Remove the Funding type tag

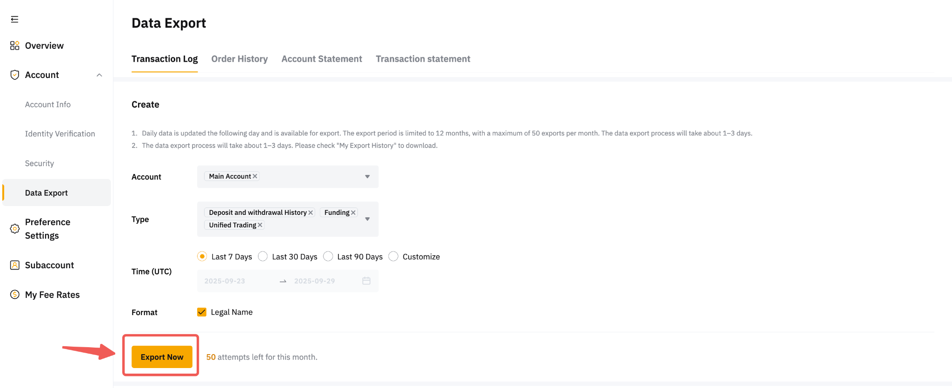point(353,213)
